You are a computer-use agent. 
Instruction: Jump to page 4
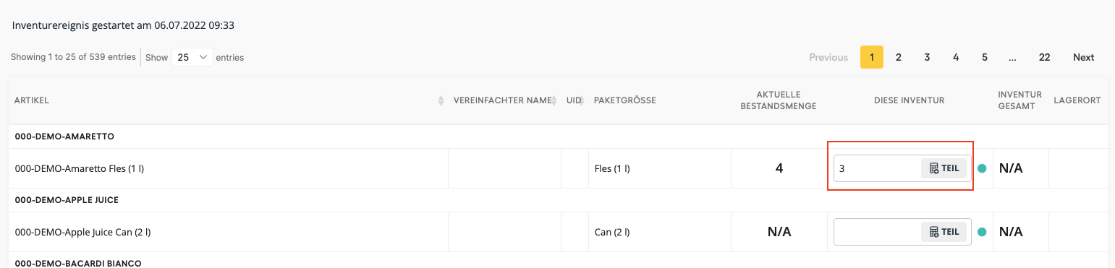click(x=956, y=57)
